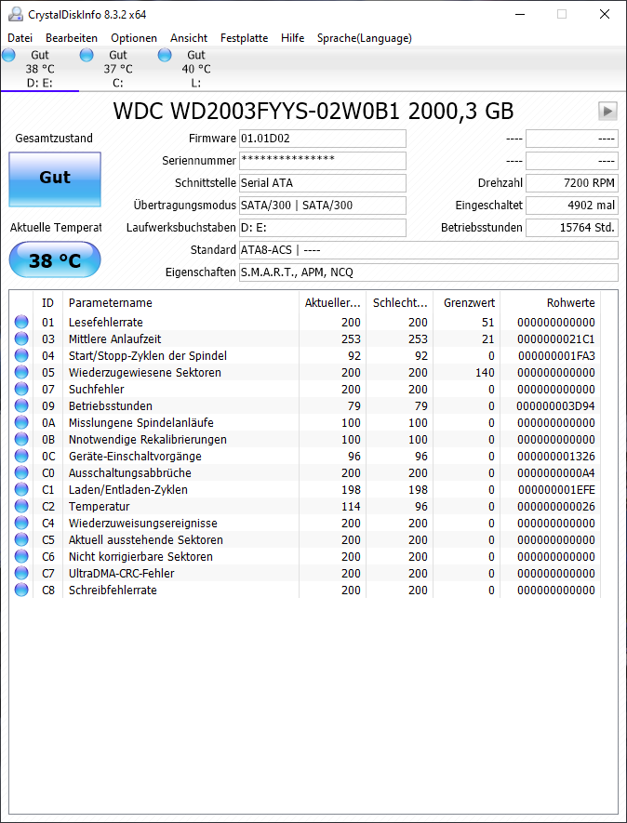
Task: Open the Sprache(Language) menu
Action: click(365, 38)
